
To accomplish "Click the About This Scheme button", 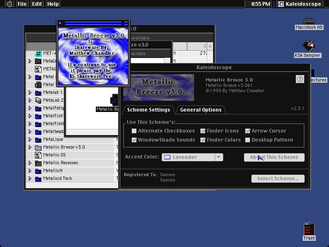I will pyautogui.click(x=274, y=157).
